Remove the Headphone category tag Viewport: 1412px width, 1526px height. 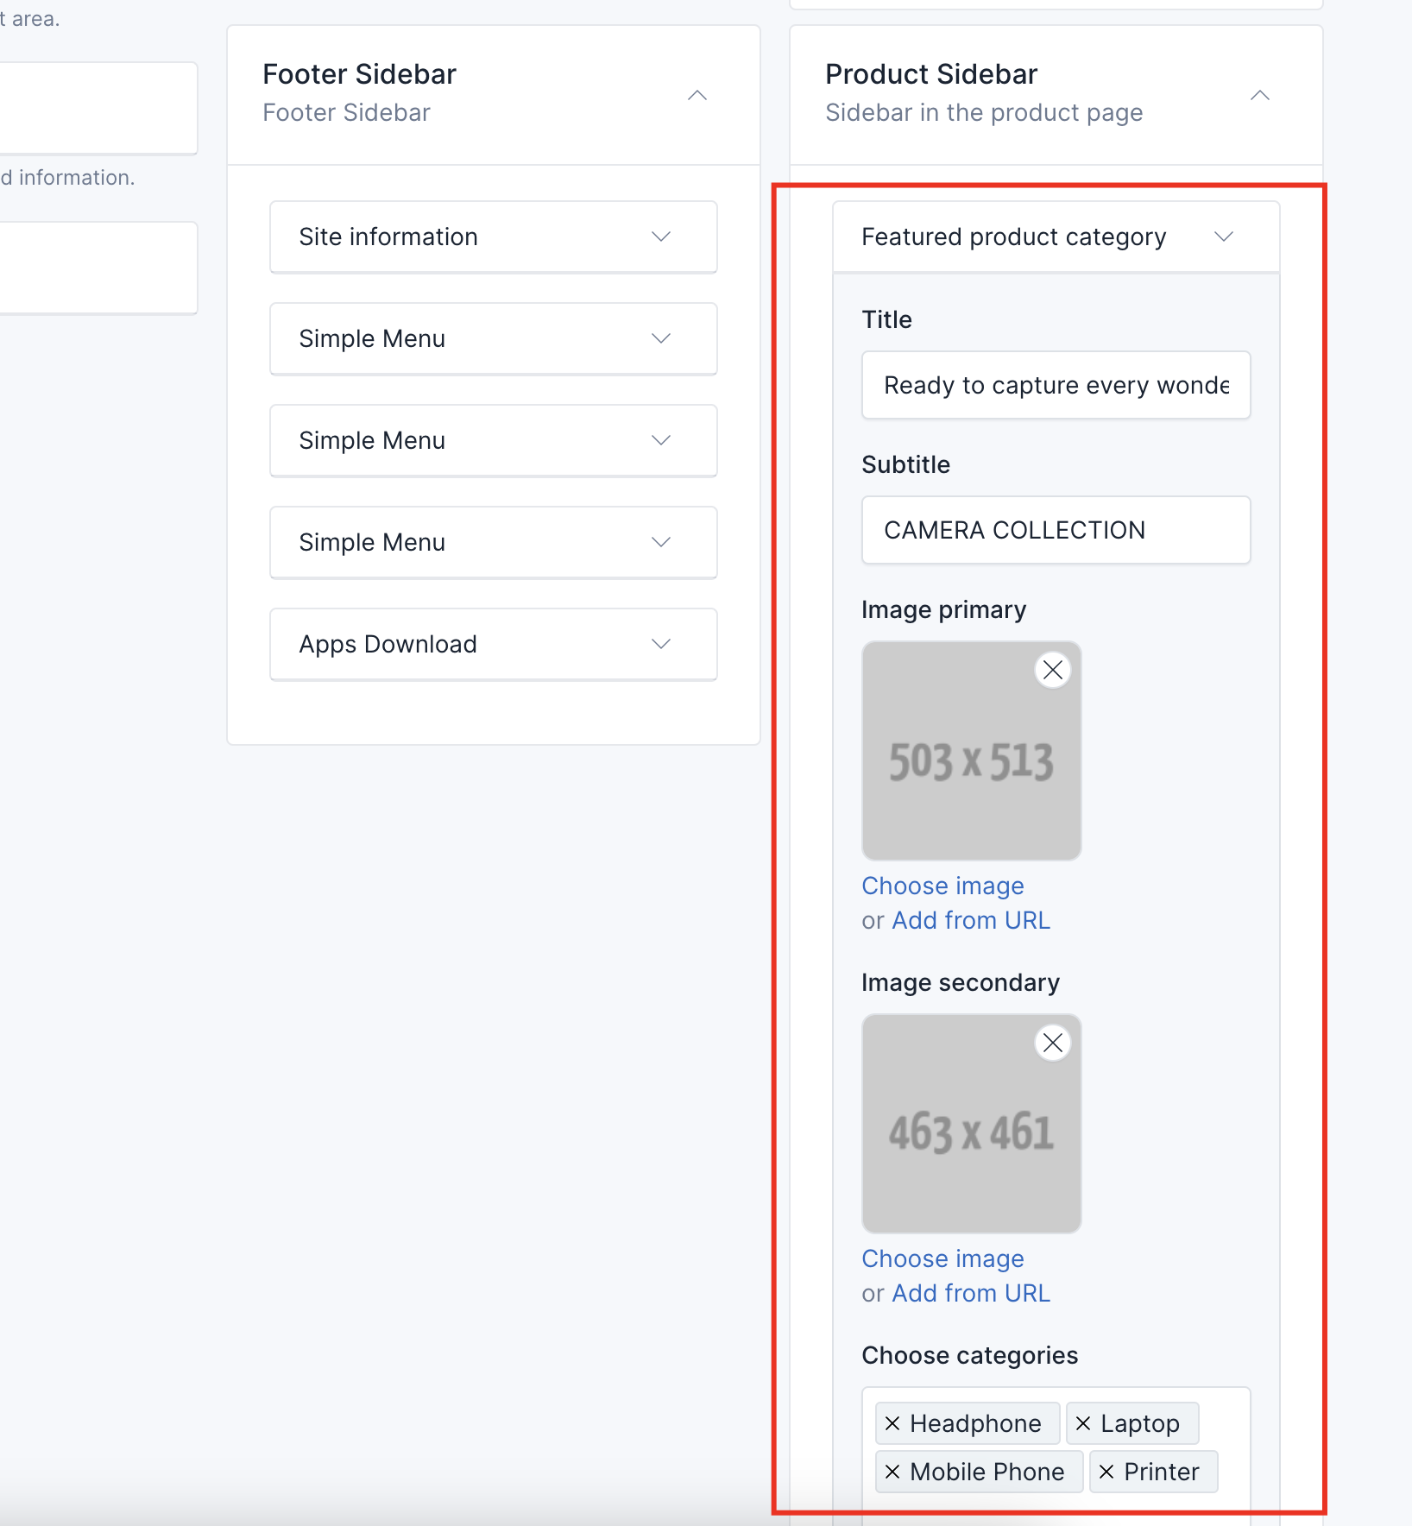pos(892,1423)
